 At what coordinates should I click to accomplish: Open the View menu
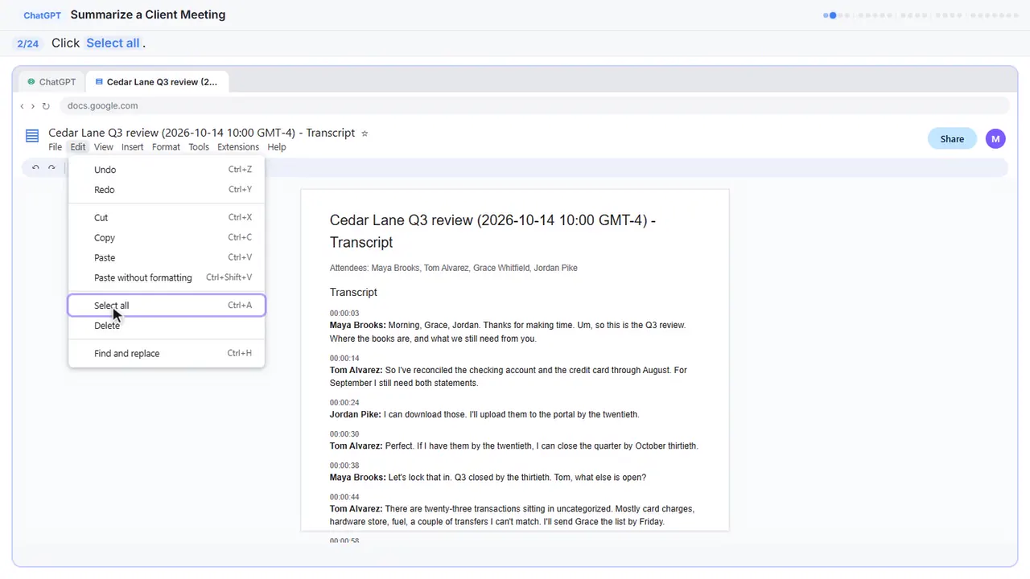(103, 147)
